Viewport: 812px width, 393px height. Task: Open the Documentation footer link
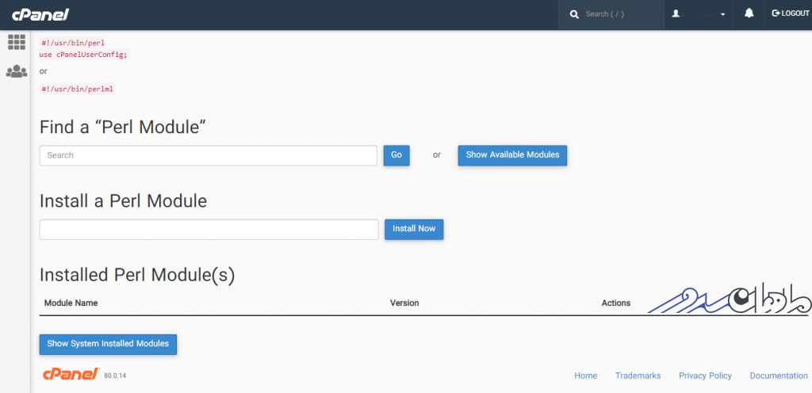pyautogui.click(x=779, y=376)
